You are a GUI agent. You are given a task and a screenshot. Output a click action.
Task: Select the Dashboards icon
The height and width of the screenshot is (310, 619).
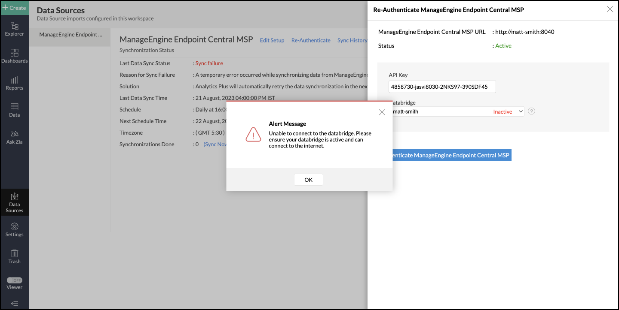coord(15,56)
